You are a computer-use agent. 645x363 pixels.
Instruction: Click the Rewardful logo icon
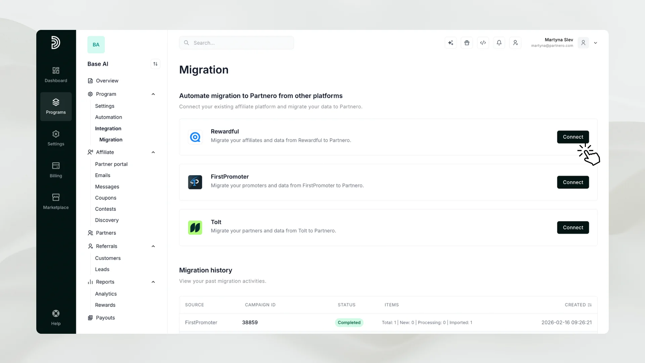coord(195,137)
